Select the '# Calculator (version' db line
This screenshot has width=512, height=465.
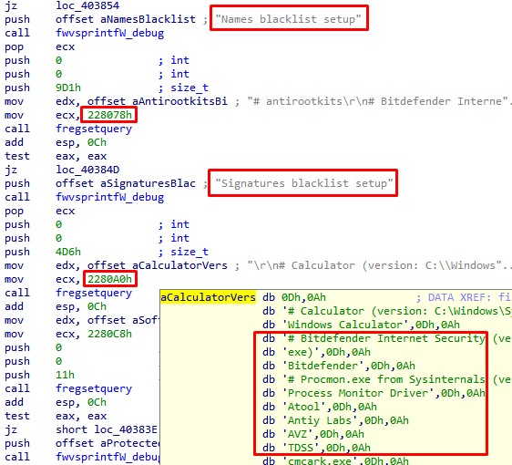click(387, 311)
